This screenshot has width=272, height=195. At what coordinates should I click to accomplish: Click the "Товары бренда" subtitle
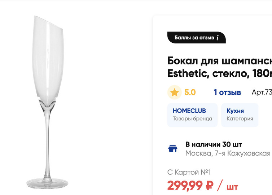[192, 119]
